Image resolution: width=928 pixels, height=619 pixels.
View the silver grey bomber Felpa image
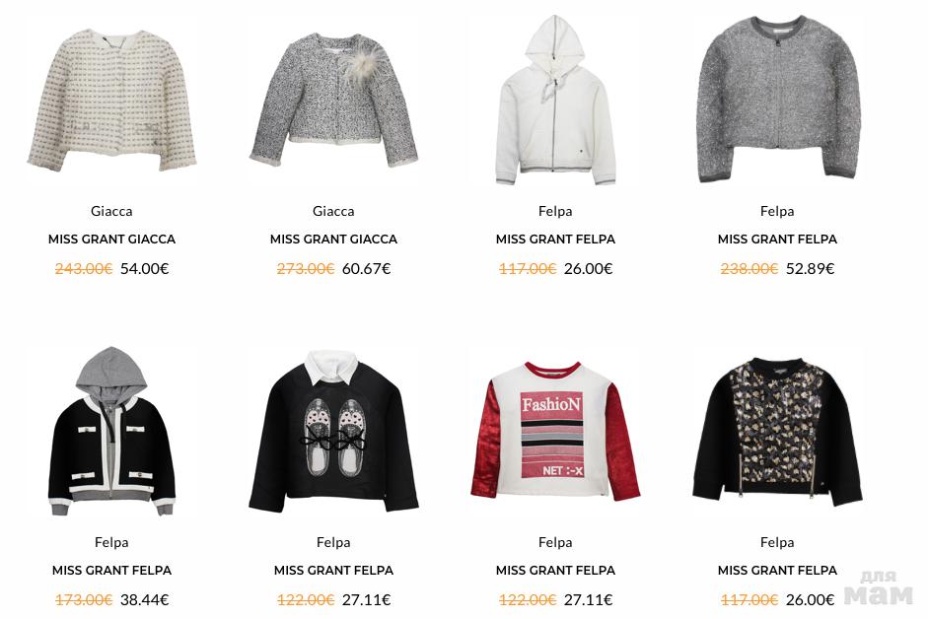(778, 100)
